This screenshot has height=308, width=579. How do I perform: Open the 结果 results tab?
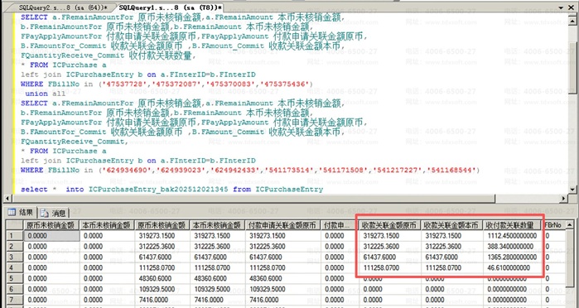(21, 212)
